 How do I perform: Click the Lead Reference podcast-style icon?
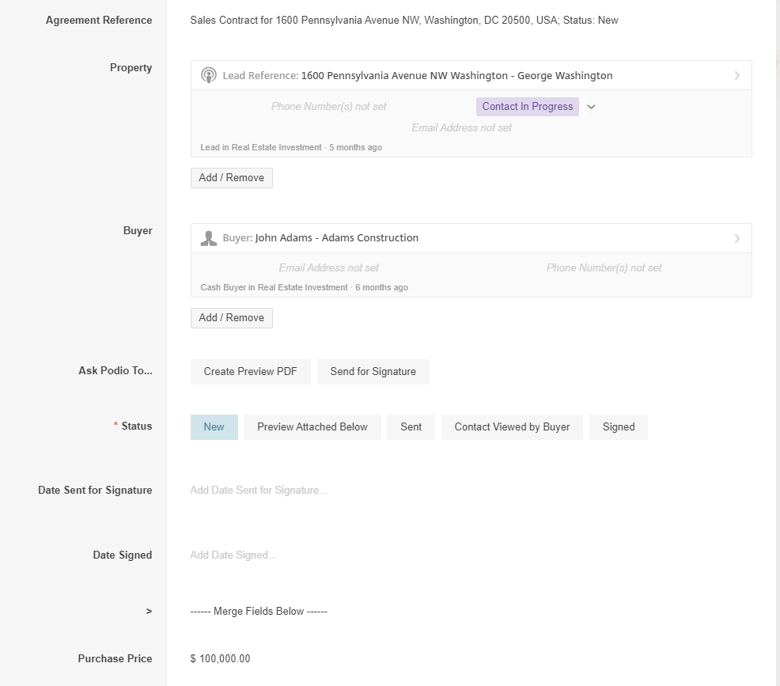[x=209, y=76]
